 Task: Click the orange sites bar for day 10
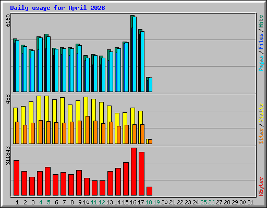pos(88,130)
